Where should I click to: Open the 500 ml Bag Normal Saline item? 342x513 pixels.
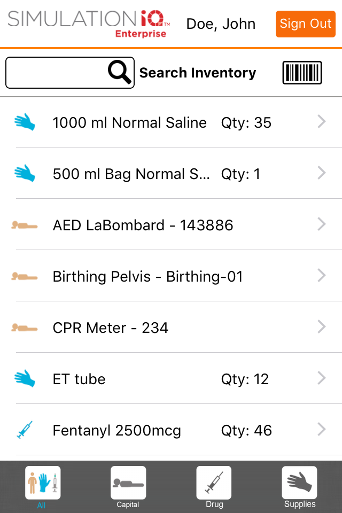[171, 173]
